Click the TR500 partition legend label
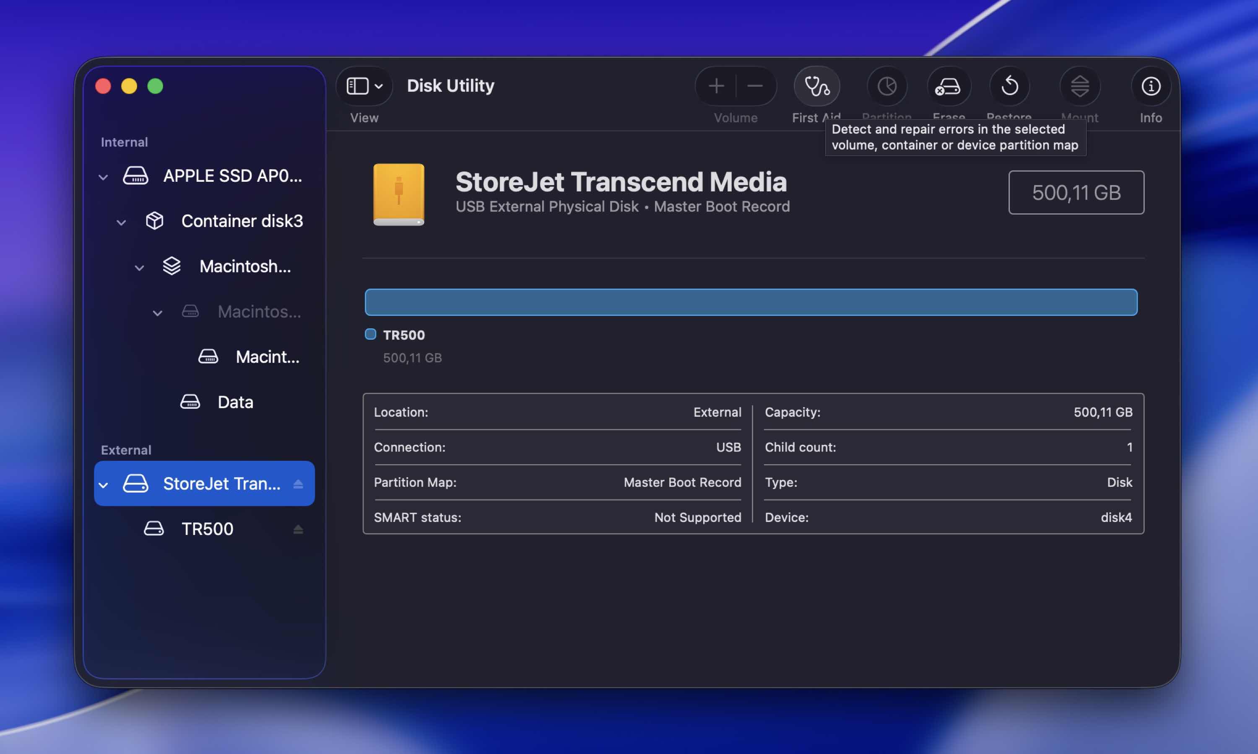 tap(404, 335)
